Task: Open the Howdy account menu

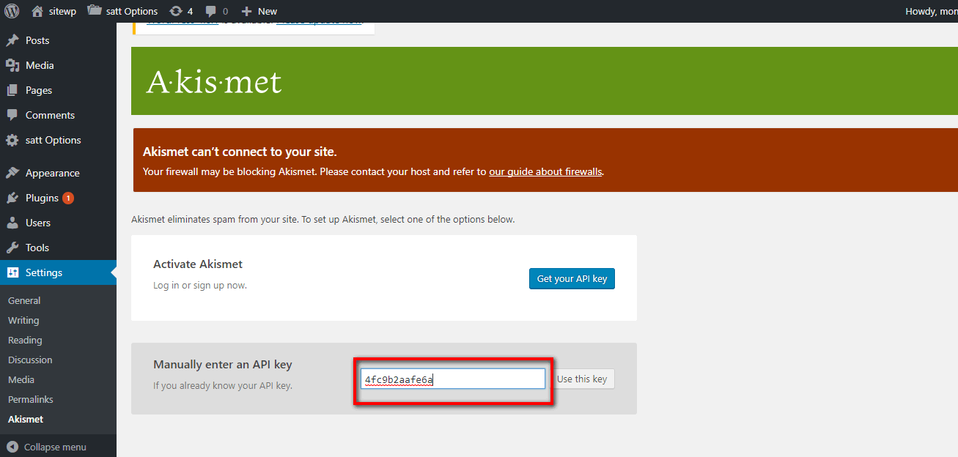Action: (x=932, y=11)
